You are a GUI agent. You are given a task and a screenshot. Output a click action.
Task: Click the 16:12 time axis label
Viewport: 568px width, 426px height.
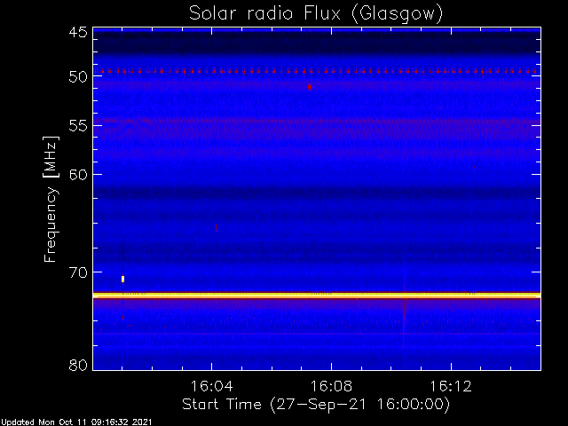pos(451,386)
